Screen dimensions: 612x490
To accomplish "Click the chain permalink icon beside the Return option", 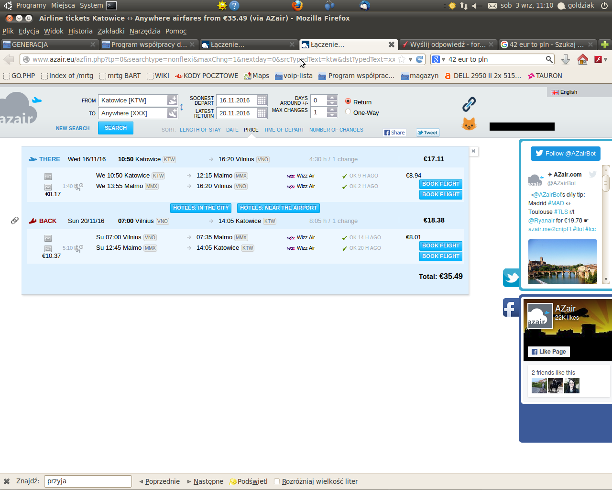I will pyautogui.click(x=469, y=104).
